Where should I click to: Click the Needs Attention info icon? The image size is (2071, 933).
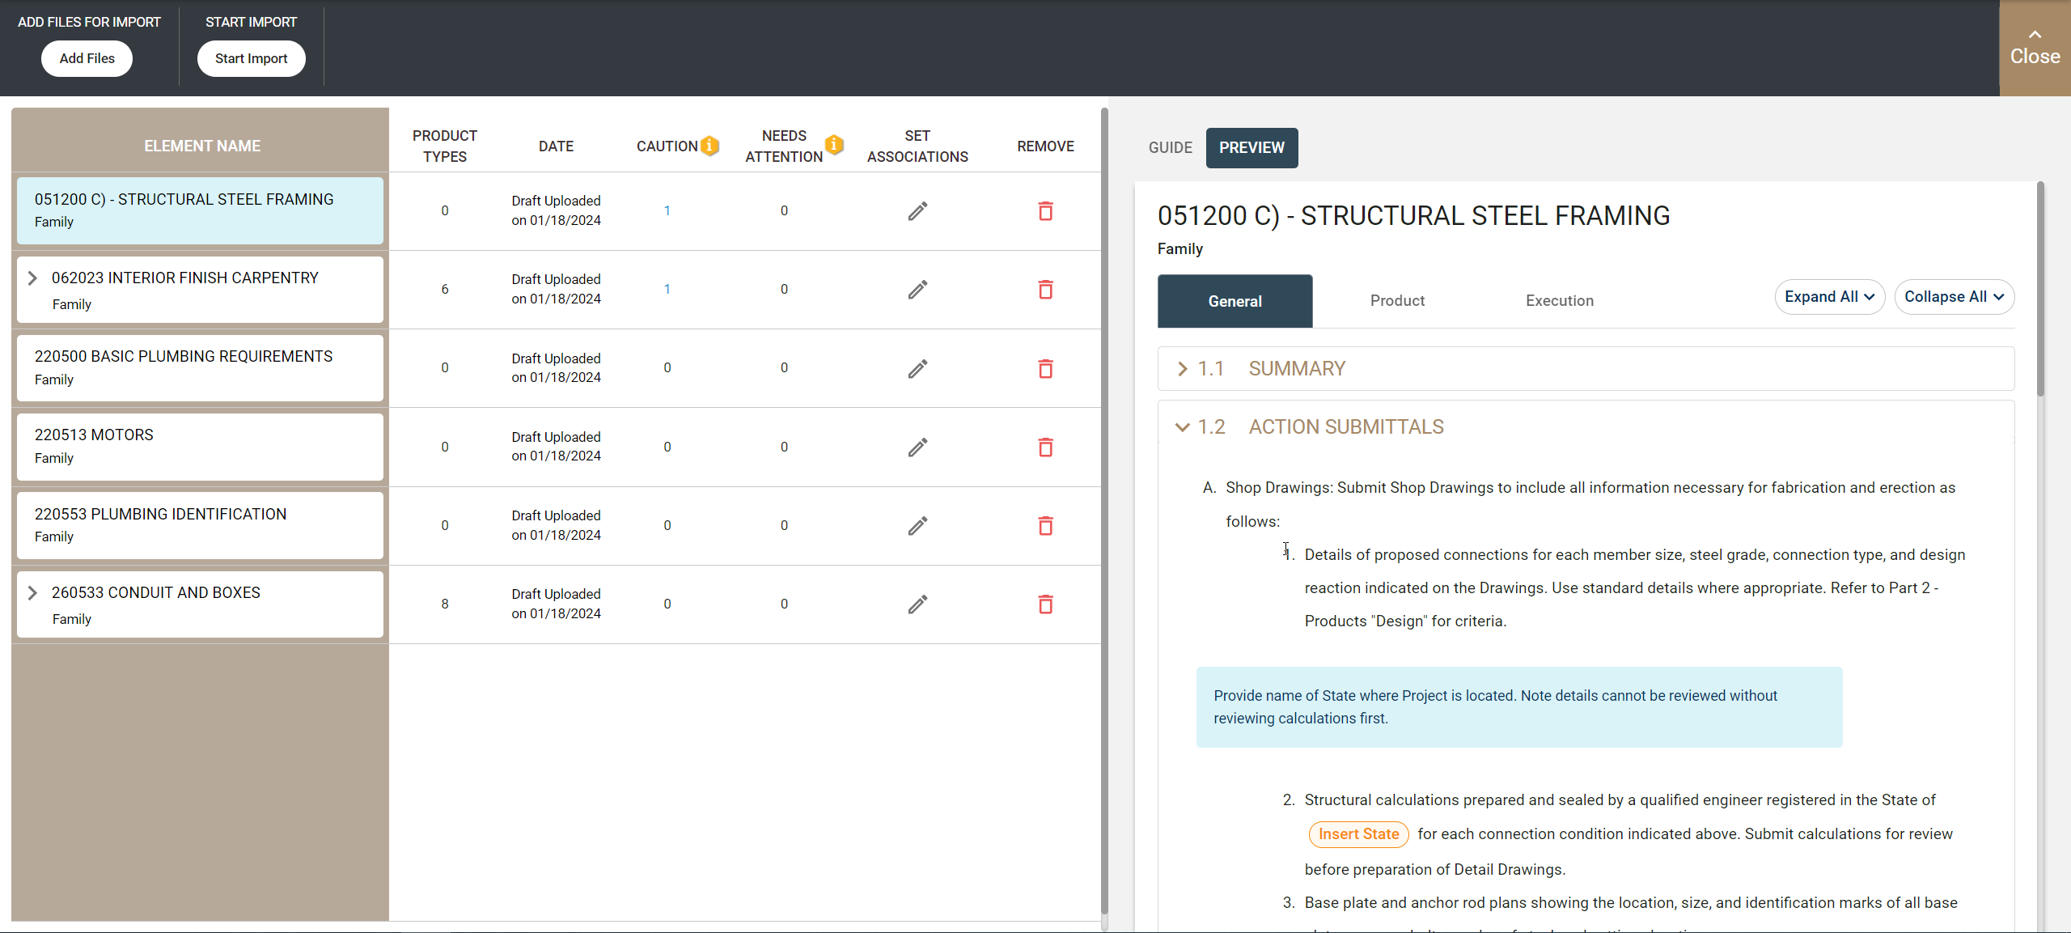[x=834, y=145]
